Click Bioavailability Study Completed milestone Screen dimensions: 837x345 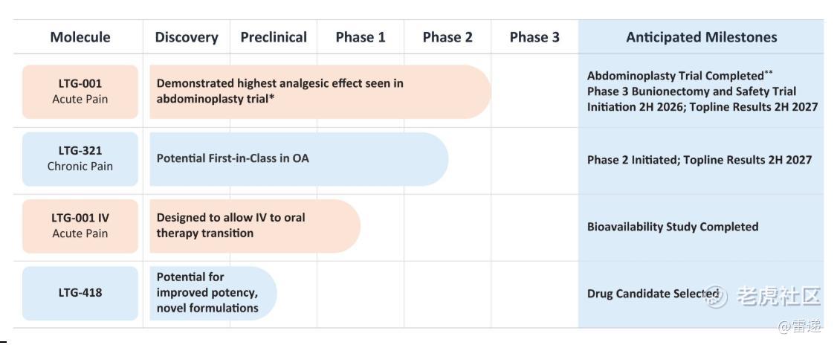click(673, 227)
